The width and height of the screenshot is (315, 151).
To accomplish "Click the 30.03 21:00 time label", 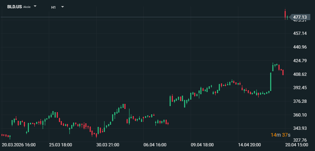I will pos(107,145).
